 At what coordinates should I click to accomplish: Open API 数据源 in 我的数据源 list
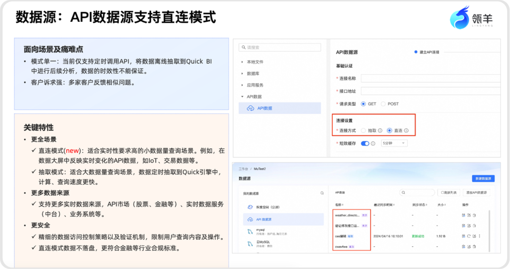pos(283,219)
